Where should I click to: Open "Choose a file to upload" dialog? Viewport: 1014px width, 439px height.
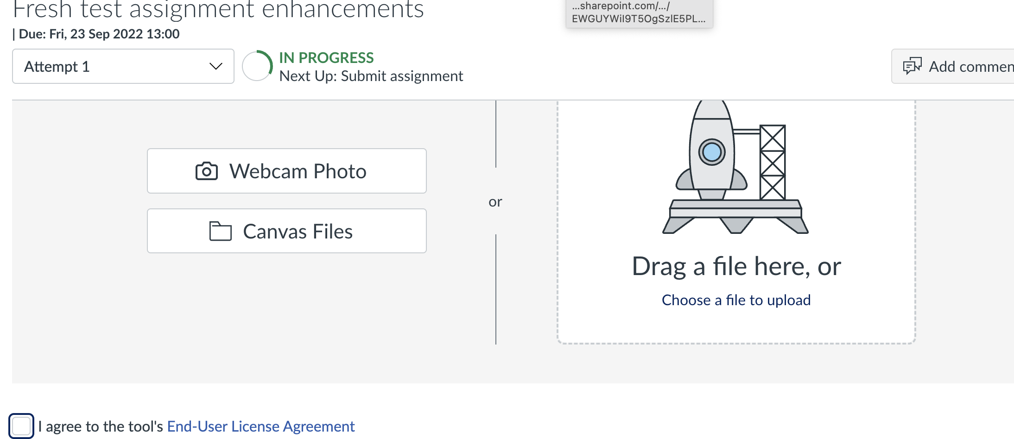click(735, 300)
